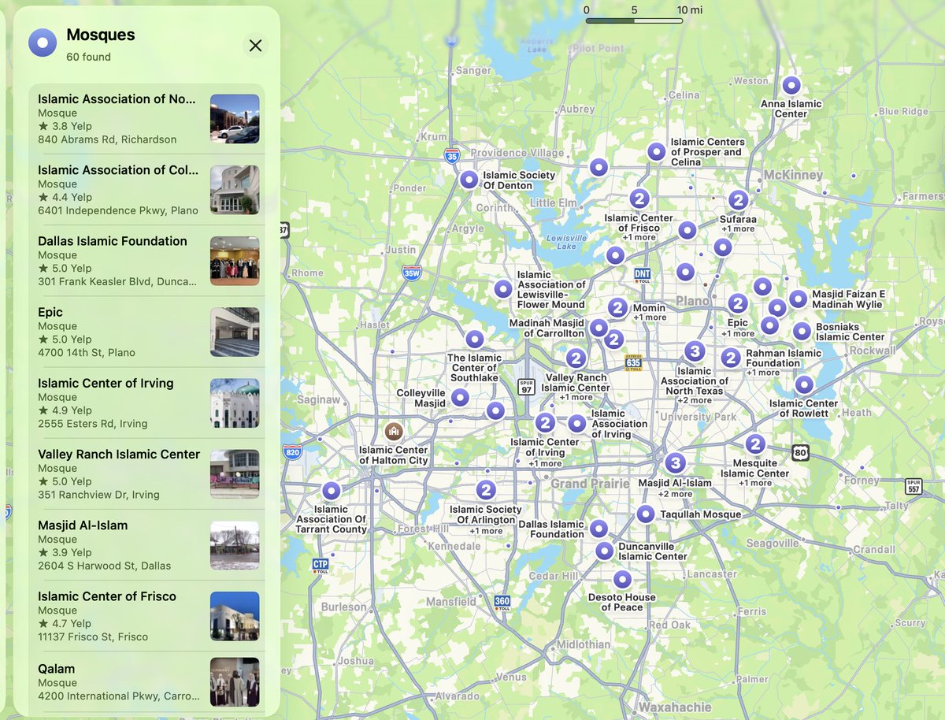This screenshot has width=945, height=720.
Task: Click The Islamic Center of Southlake pin
Action: tap(474, 340)
